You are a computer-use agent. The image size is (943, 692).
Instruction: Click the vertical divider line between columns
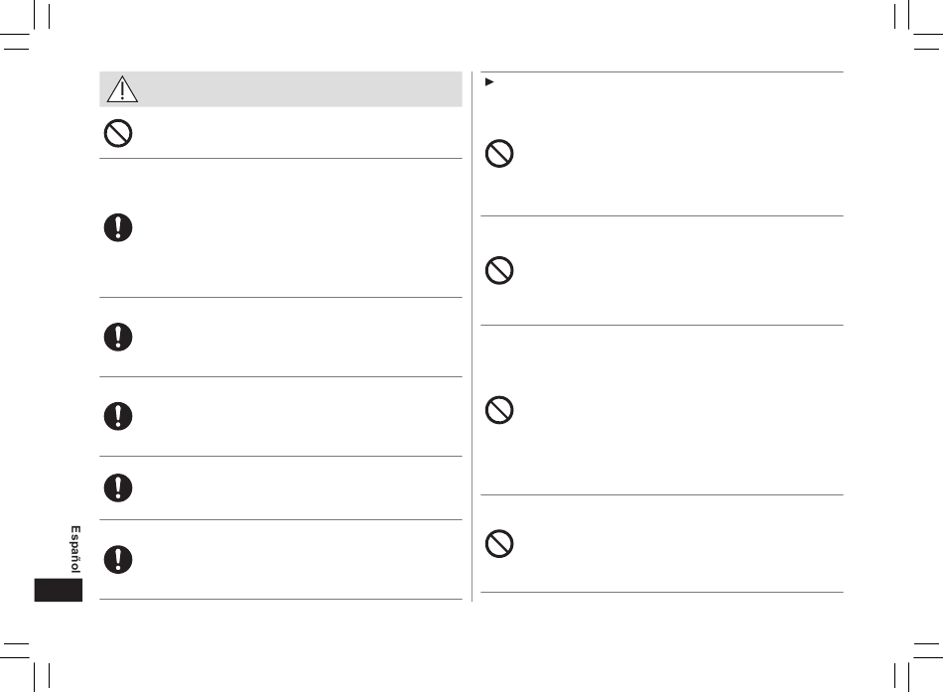coord(472,337)
